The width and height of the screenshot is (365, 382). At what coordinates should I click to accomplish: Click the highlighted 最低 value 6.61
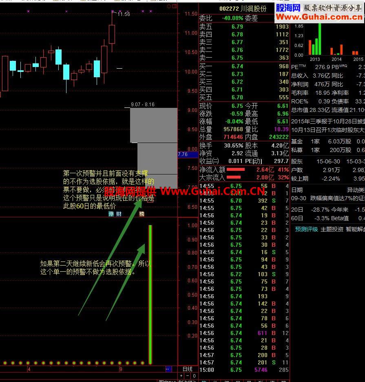tap(283, 122)
